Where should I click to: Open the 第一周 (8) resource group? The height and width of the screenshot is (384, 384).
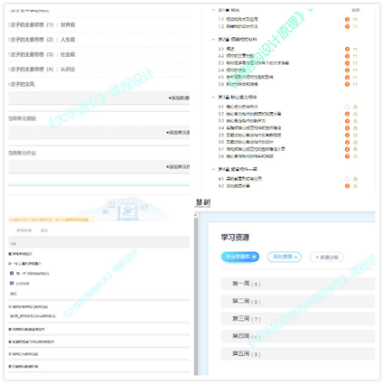coord(298,284)
